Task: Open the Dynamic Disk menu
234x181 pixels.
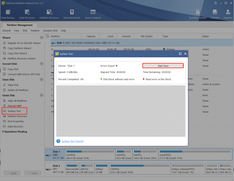Action: 50,30
